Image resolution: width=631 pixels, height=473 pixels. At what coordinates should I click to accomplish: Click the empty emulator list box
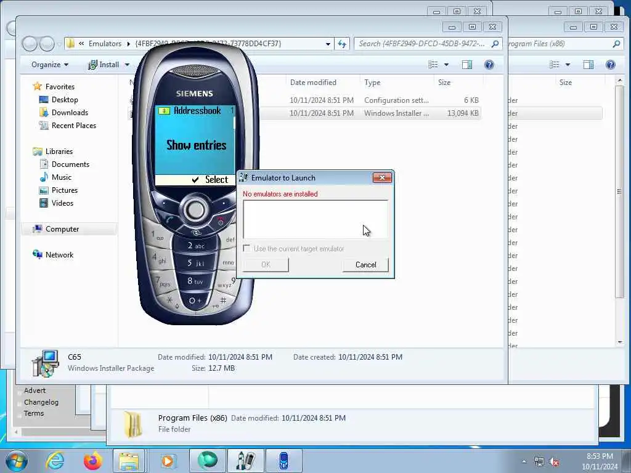click(315, 220)
